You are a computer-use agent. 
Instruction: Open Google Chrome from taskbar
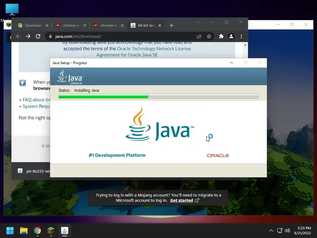(x=37, y=231)
